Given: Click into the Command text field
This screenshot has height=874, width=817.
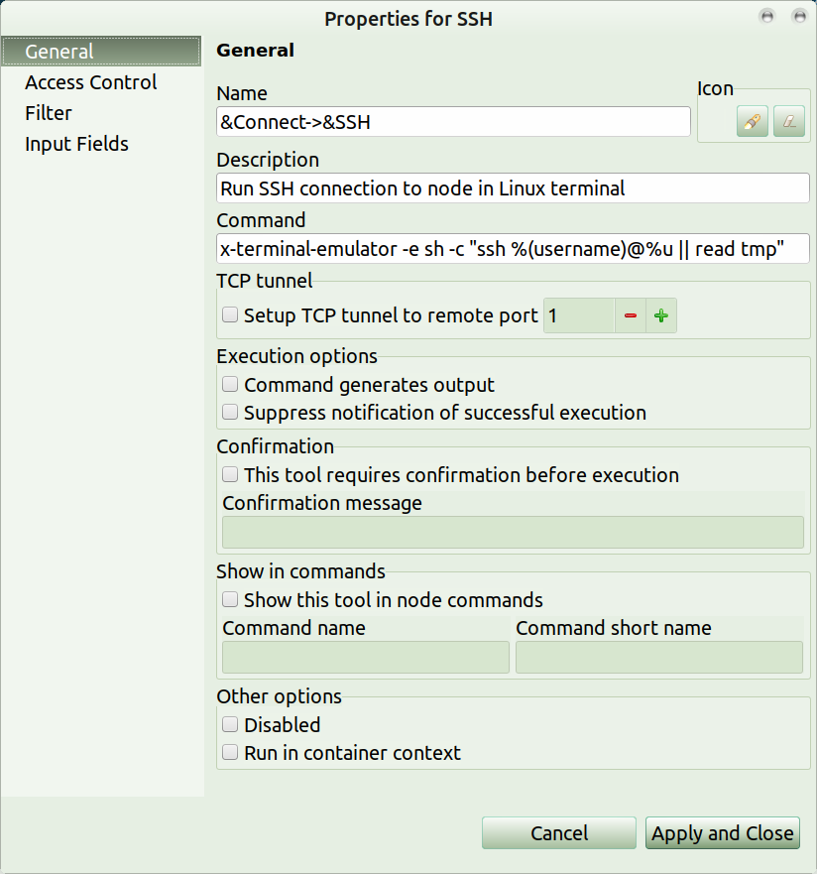Looking at the screenshot, I should pyautogui.click(x=513, y=249).
